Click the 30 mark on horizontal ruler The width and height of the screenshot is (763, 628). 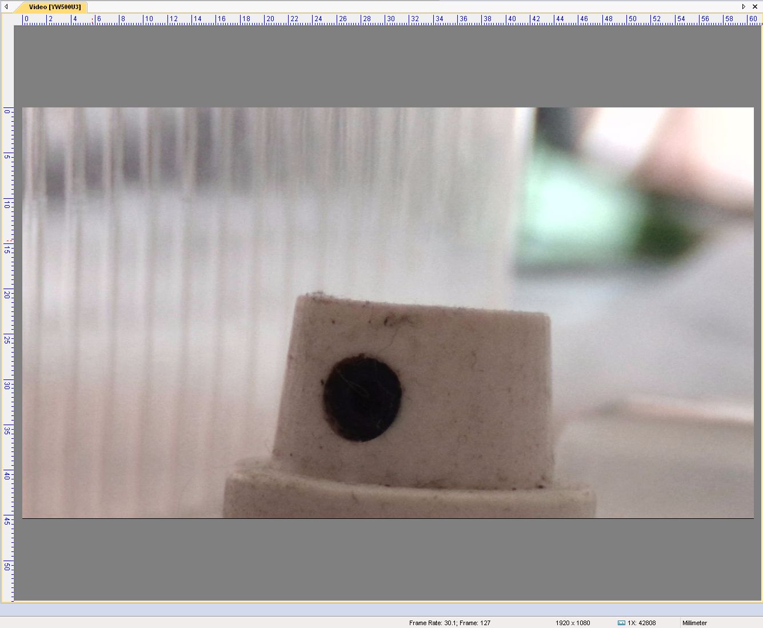click(x=390, y=19)
